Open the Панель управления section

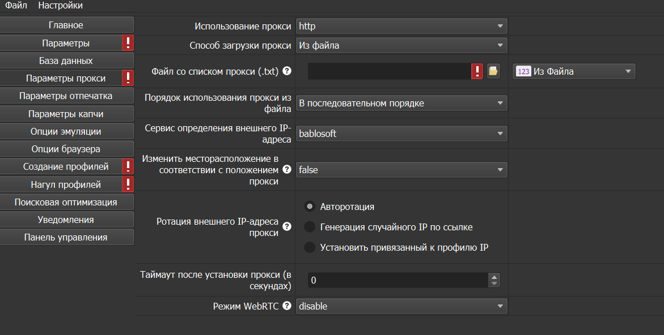(x=66, y=237)
